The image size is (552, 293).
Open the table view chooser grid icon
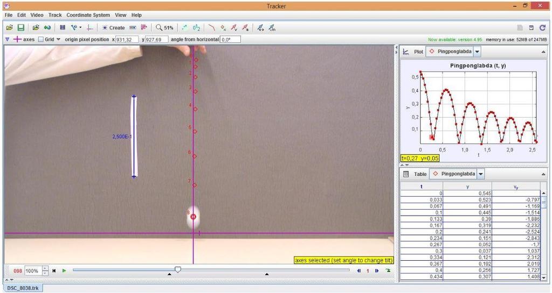click(x=406, y=174)
